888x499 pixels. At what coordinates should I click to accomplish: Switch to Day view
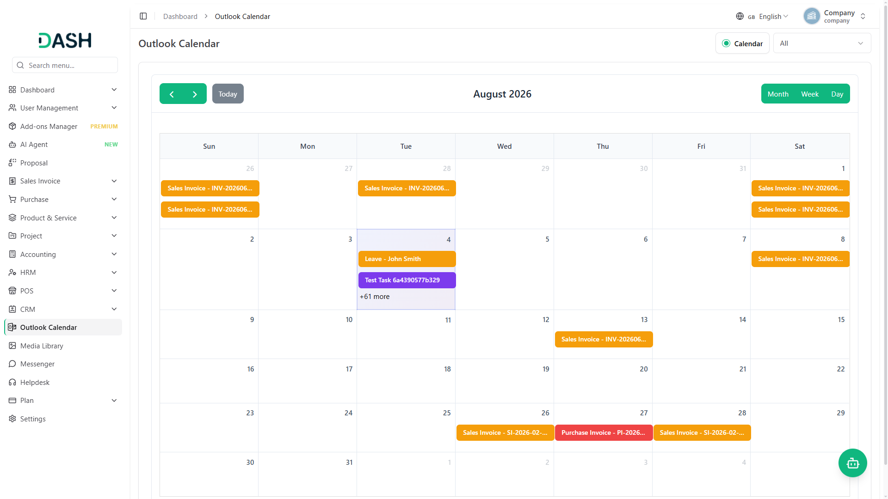point(837,94)
